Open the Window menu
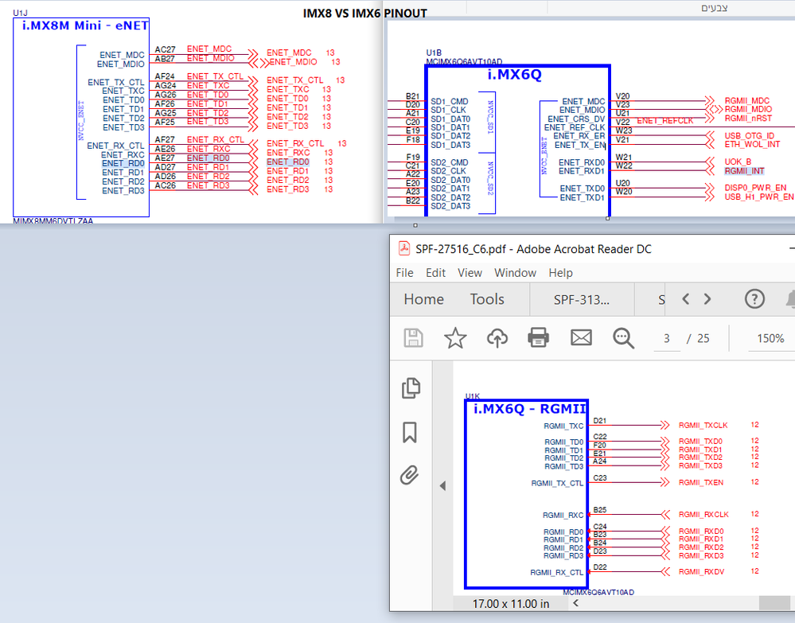 [x=515, y=273]
